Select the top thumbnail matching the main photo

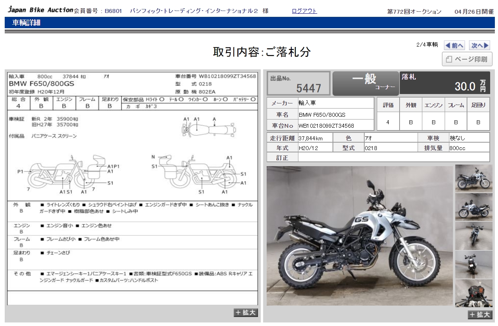474,178
